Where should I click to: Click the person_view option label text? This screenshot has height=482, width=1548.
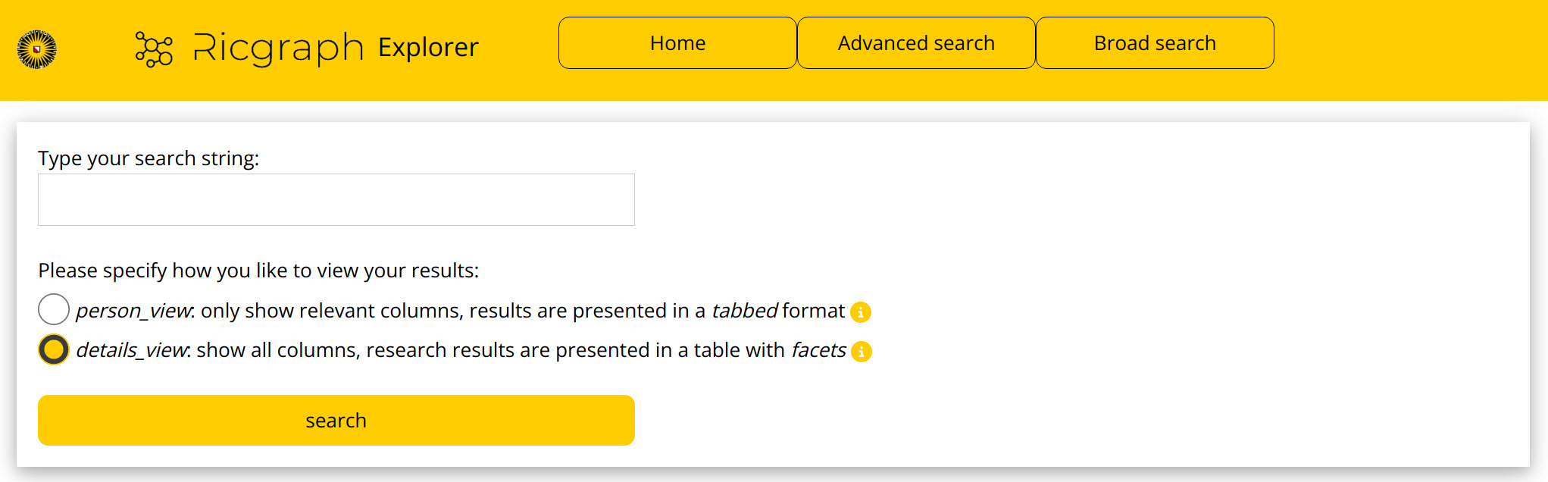click(x=460, y=311)
